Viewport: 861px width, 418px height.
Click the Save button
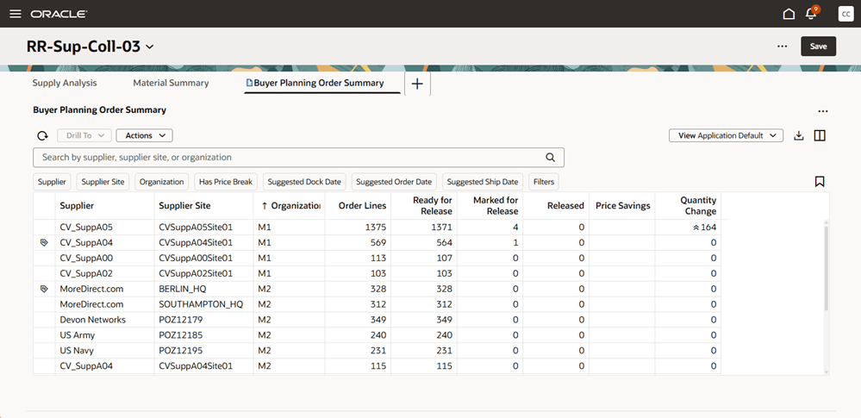[818, 47]
